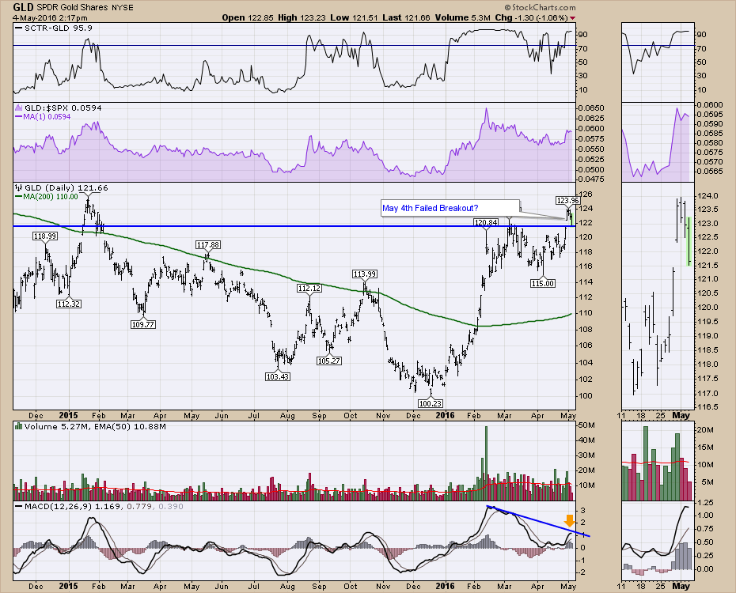736x593 pixels.
Task: Click the purple MA(1) 0.0594 legend
Action: coord(44,117)
